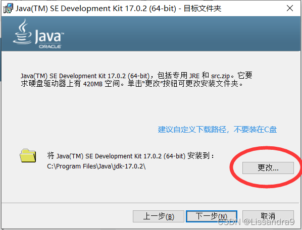Click the label ending with 安装到：

130,156
